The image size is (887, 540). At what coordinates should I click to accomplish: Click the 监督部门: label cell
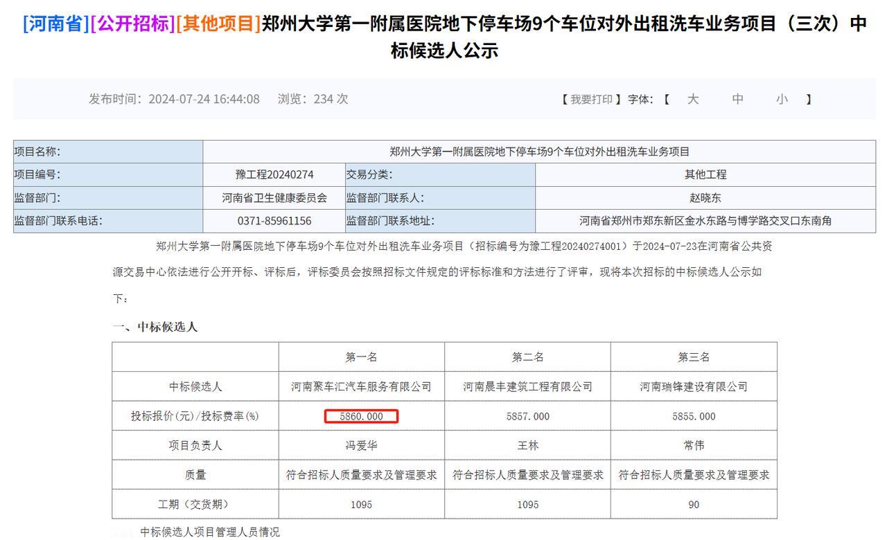tap(108, 198)
